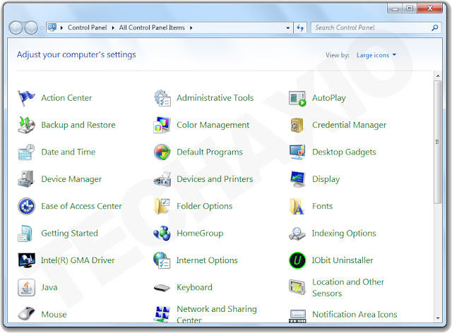The height and width of the screenshot is (333, 452).
Task: Open the Ease of Access Center text link
Action: (x=81, y=206)
